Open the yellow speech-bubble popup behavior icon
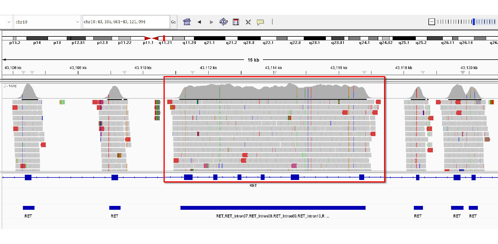Screen dimensions: 498x244 pyautogui.click(x=260, y=22)
